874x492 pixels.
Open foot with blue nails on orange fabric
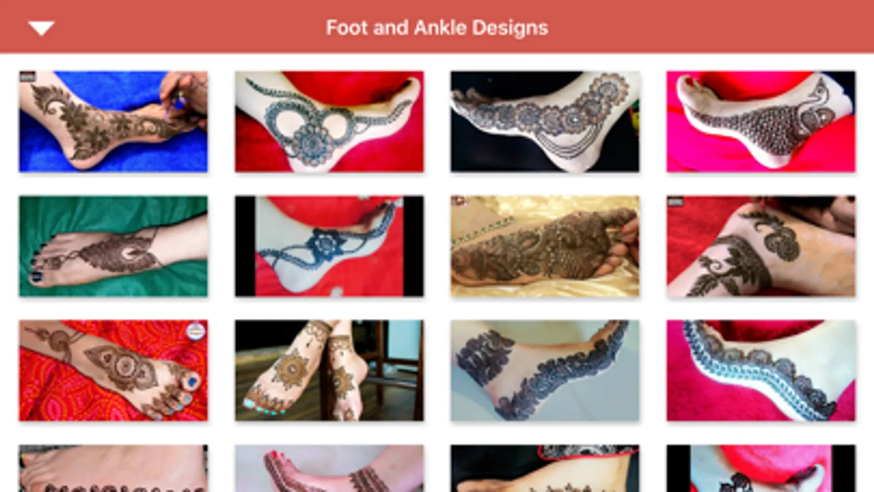coord(113,371)
